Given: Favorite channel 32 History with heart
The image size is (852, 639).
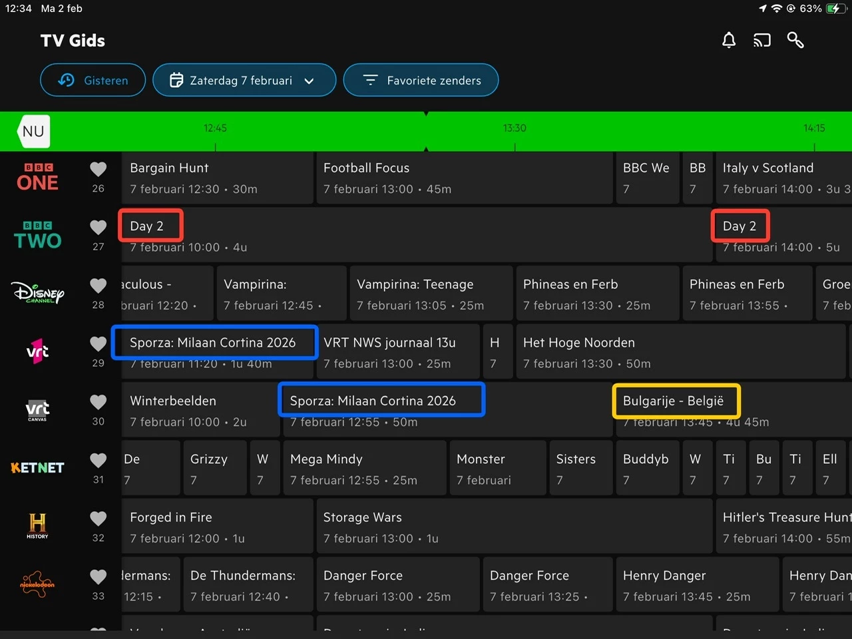Looking at the screenshot, I should [99, 519].
